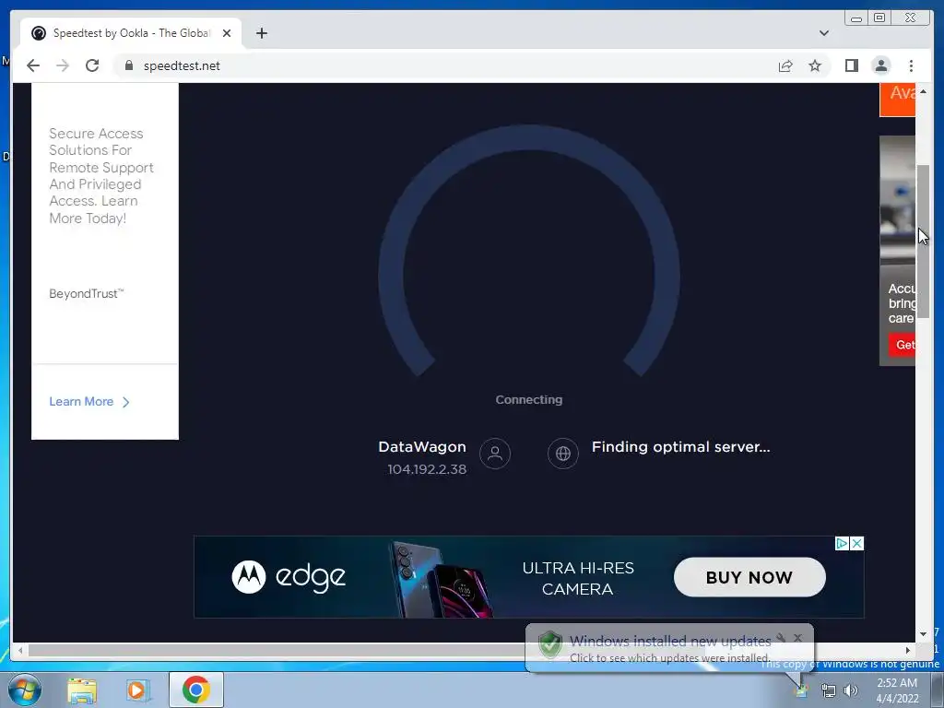Screen dimensions: 944x708
Task: View site info via the padlock icon
Action: (129, 65)
